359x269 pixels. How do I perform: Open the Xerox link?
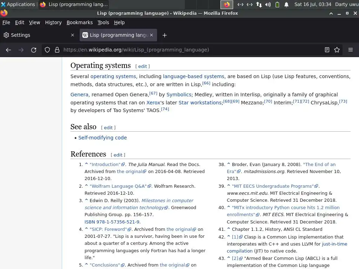click(153, 103)
